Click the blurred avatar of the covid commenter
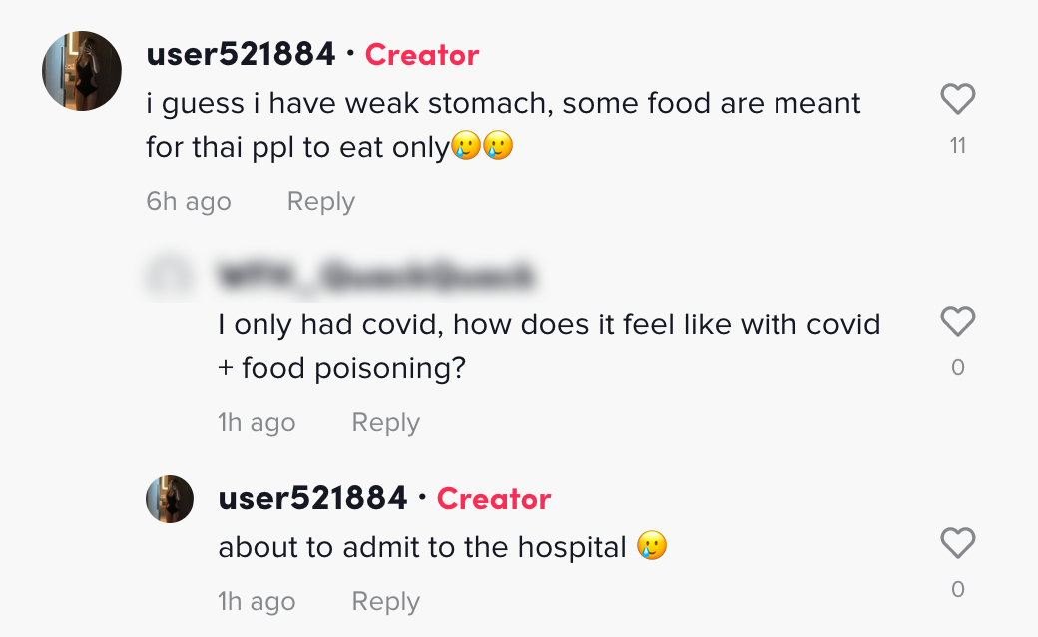This screenshot has height=637, width=1038. point(170,275)
